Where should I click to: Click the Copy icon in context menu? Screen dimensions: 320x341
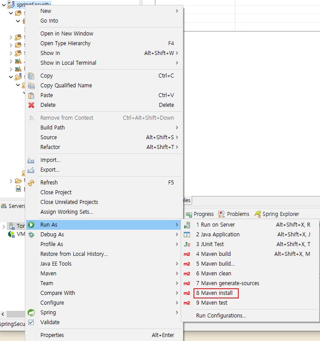[x=31, y=76]
